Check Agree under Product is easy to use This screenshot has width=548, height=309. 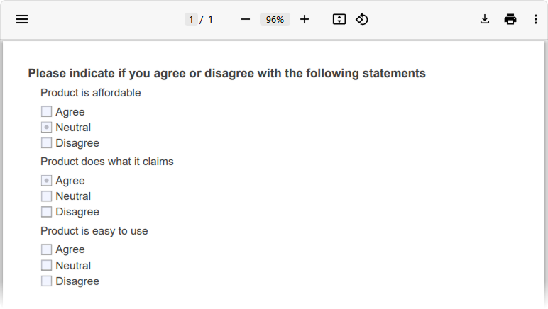tap(47, 249)
